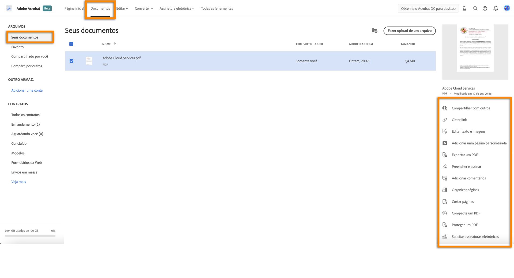Open the user profile avatar

pos(507,8)
